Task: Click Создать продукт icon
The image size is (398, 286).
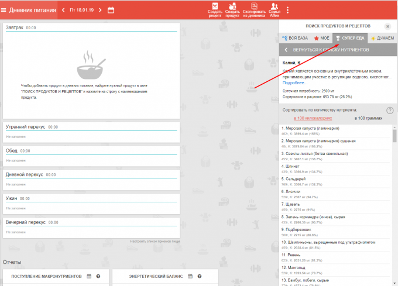Action: (232, 10)
